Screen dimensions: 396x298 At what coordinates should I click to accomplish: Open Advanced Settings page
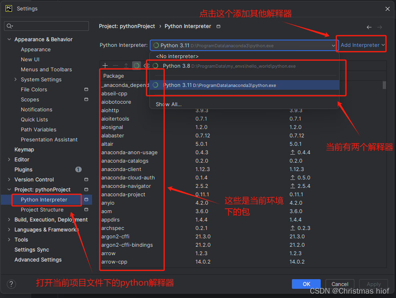[38, 260]
